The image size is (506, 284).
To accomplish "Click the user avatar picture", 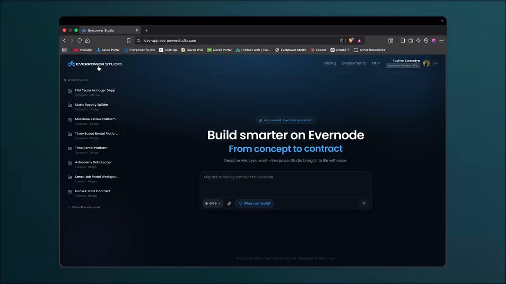I will 427,63.
